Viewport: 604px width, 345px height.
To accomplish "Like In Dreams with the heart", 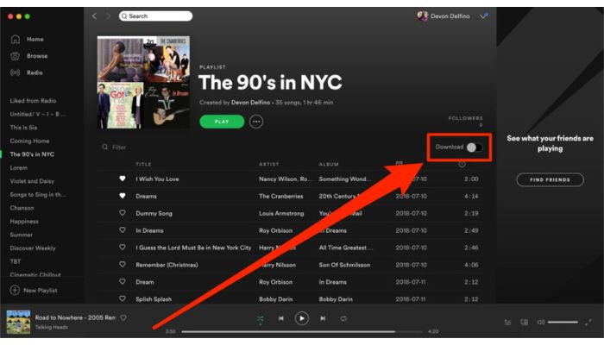I will [123, 230].
